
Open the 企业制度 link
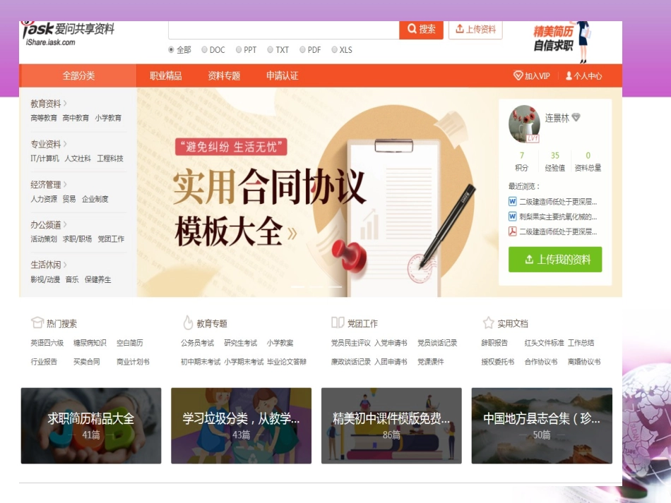[x=95, y=199]
